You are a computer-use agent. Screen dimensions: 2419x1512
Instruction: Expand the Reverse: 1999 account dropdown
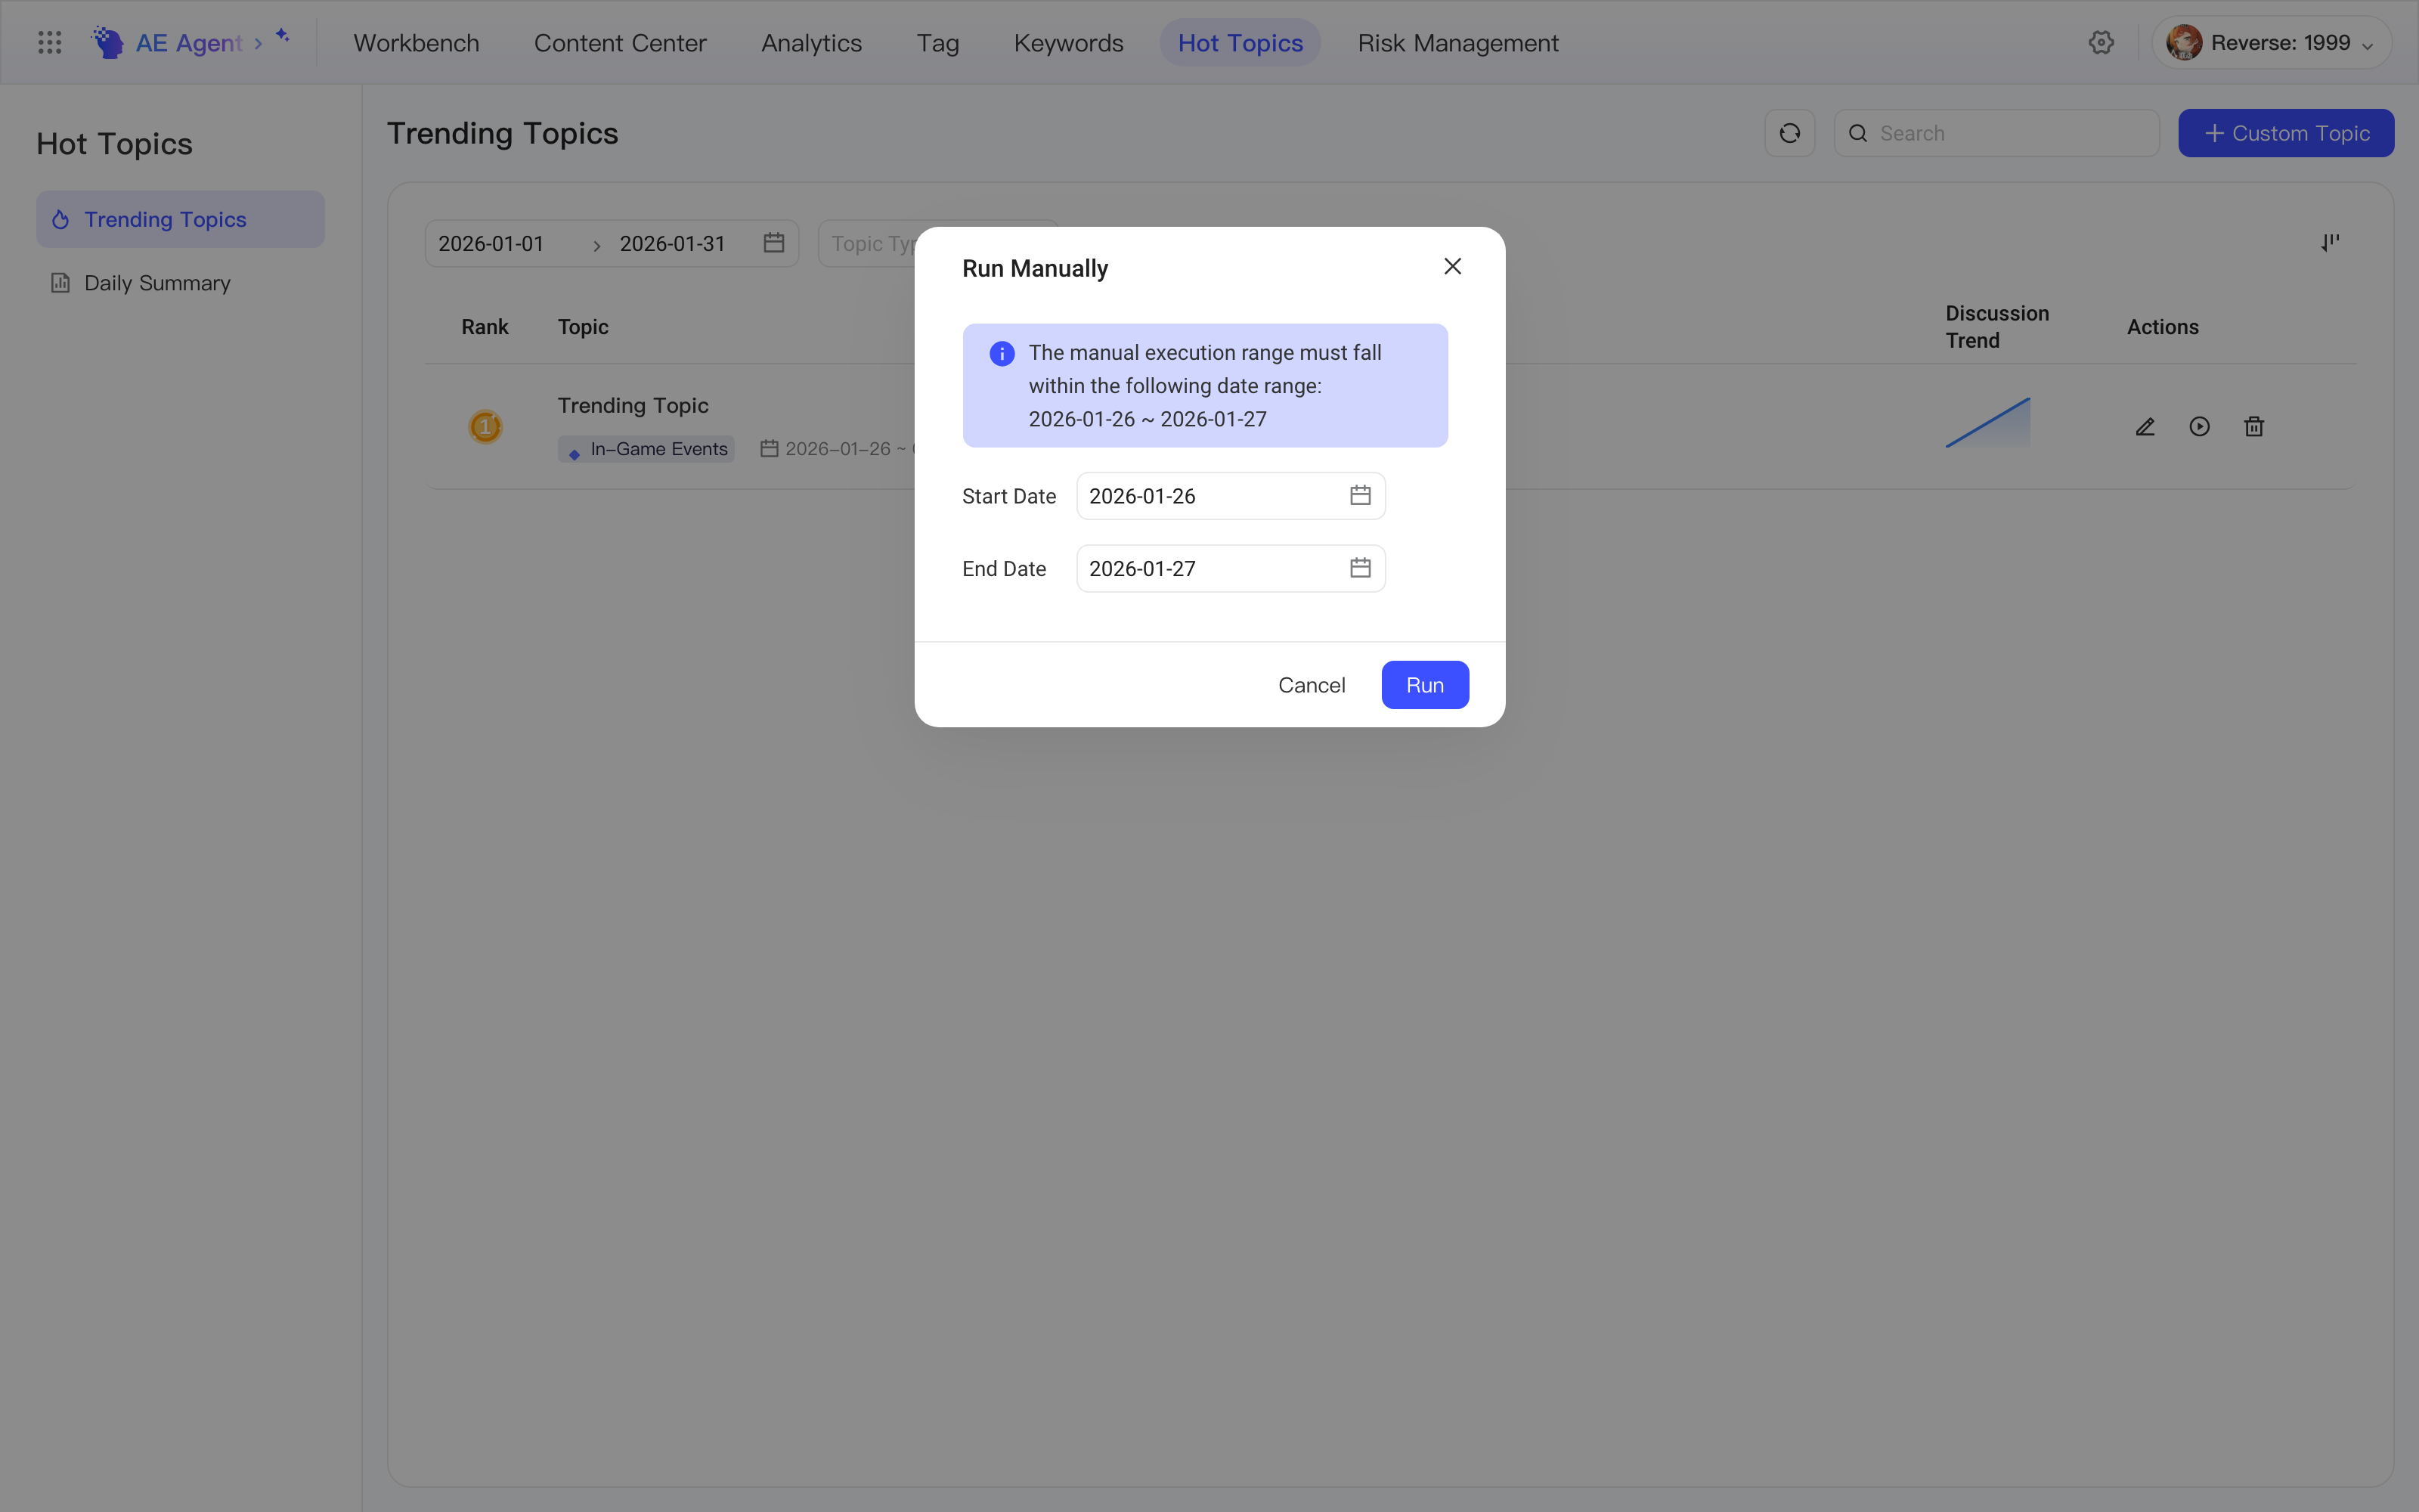coord(2367,46)
